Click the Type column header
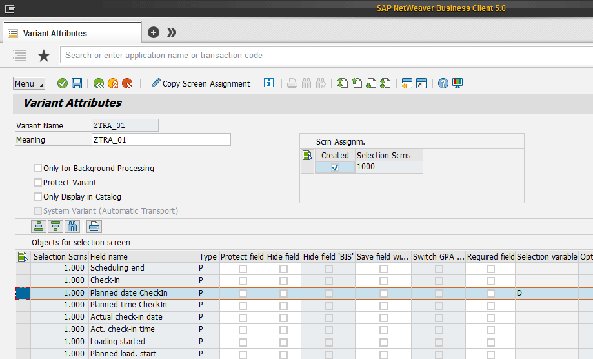This screenshot has width=593, height=359. pos(208,256)
